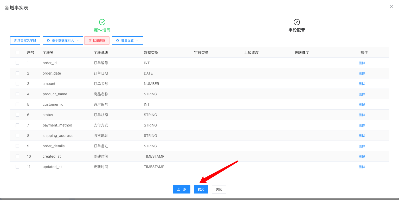Click the 新增自定义字段 button

25,41
